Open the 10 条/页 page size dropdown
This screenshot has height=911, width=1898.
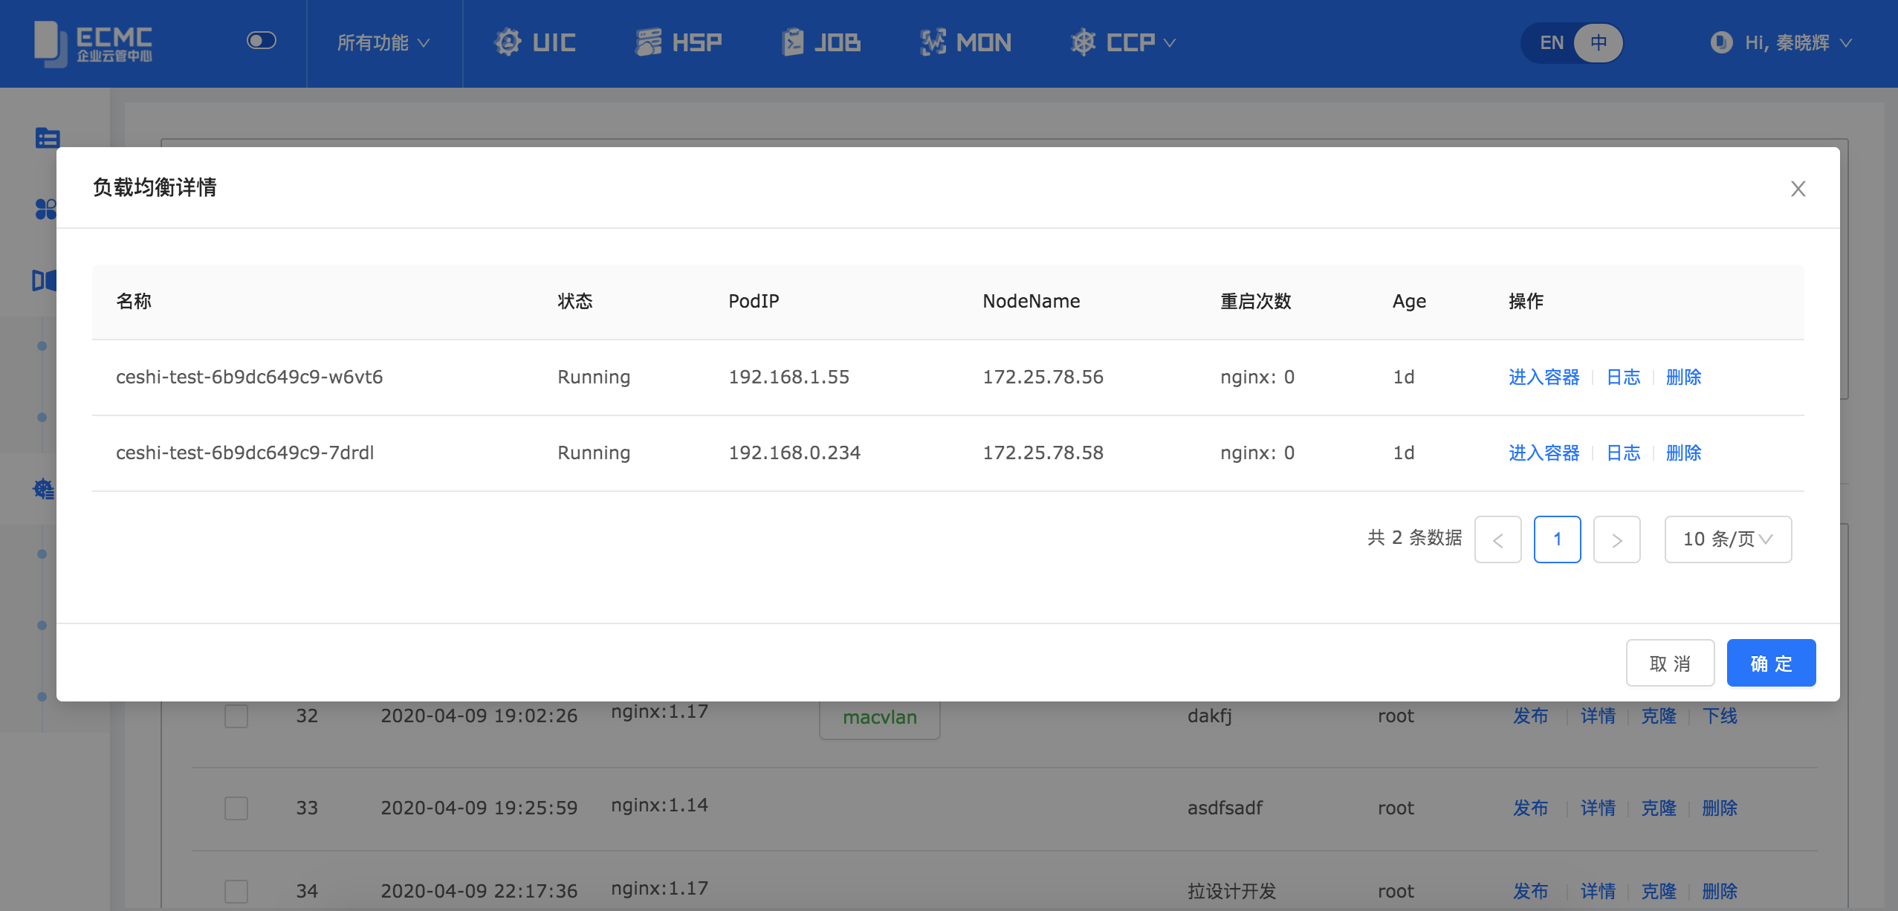(1728, 539)
